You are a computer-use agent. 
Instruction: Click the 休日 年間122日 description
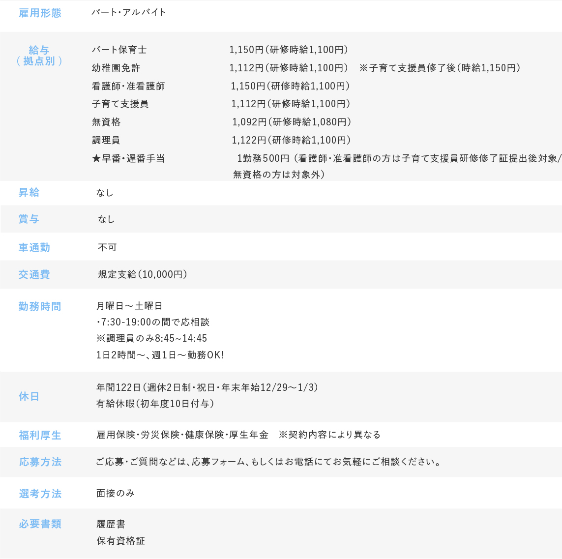click(x=207, y=387)
